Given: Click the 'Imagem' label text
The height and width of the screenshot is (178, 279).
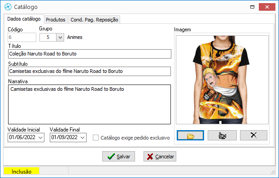Looking at the screenshot, I should tap(183, 30).
